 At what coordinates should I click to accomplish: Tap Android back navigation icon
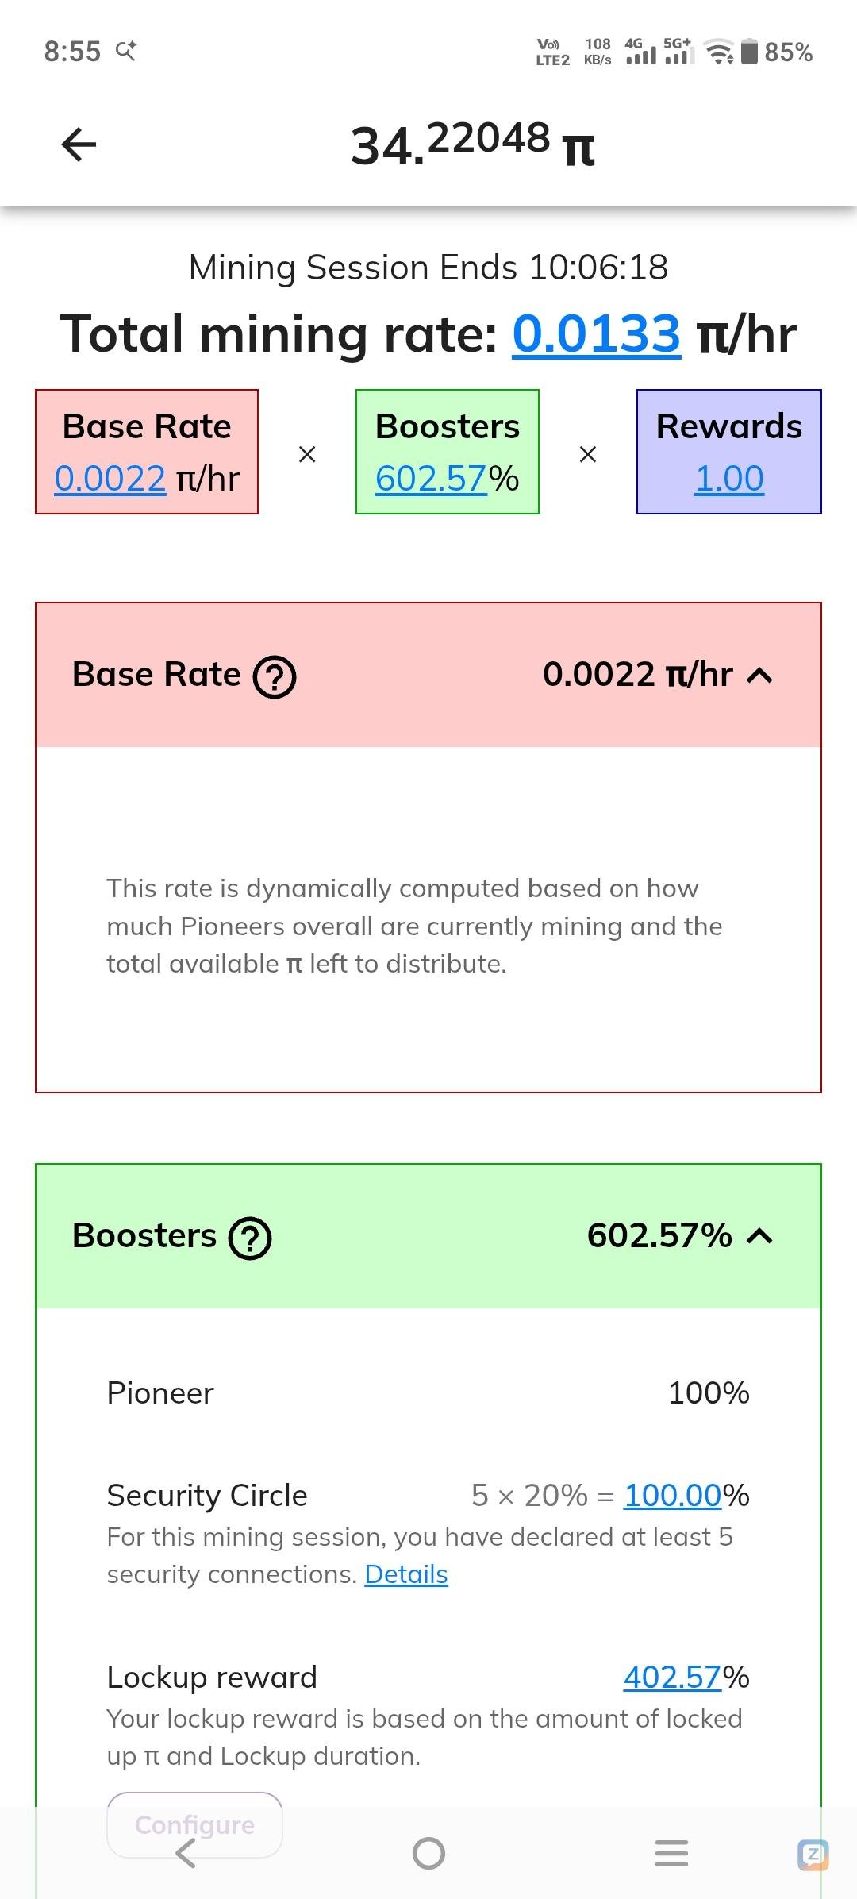click(x=186, y=1854)
